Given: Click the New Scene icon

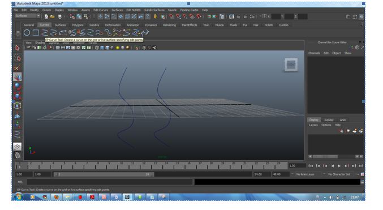Looking at the screenshot, I should (46, 16).
